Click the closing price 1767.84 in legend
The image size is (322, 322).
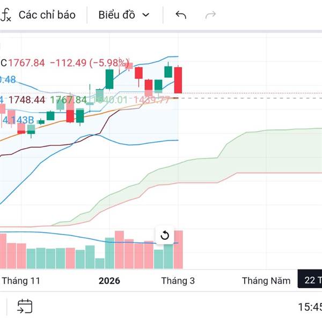point(26,63)
